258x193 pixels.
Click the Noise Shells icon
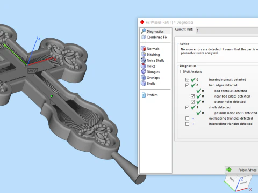(144, 60)
